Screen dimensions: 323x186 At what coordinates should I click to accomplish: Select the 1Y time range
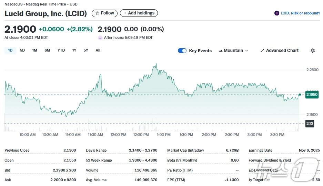point(74,50)
